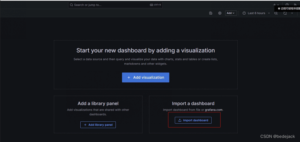This screenshot has height=142, width=300.
Task: Click the plus icon in top bar
Action: (x=274, y=5)
